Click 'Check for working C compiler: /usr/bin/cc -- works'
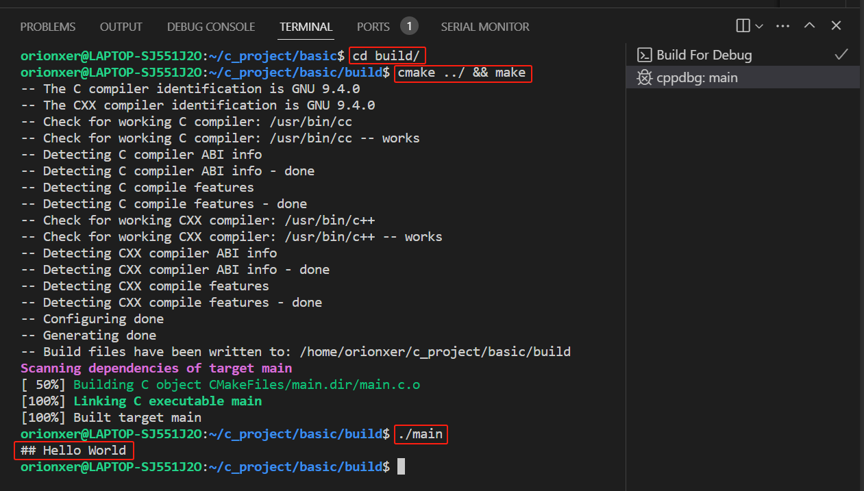The width and height of the screenshot is (864, 491). [232, 138]
